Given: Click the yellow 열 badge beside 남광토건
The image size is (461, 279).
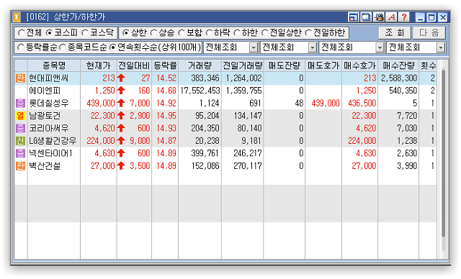Looking at the screenshot, I should [x=20, y=116].
